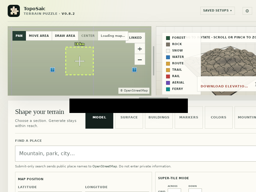Click the Rock color swatch

[x=168, y=44]
